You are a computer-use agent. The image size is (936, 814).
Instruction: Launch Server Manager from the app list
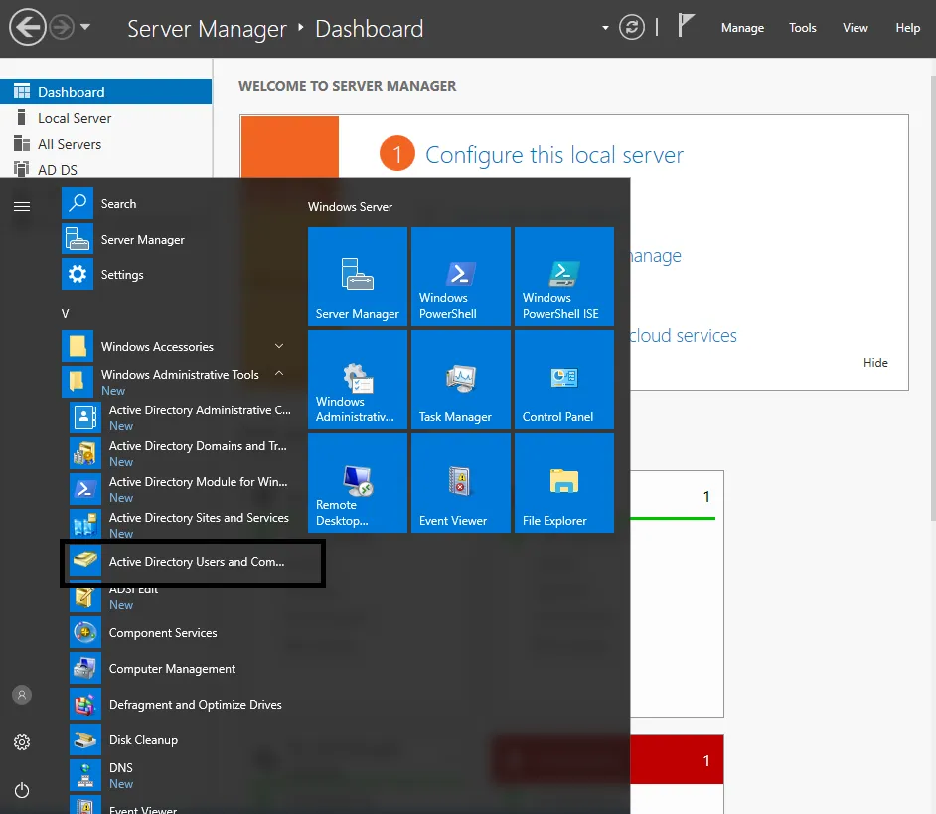(179, 239)
